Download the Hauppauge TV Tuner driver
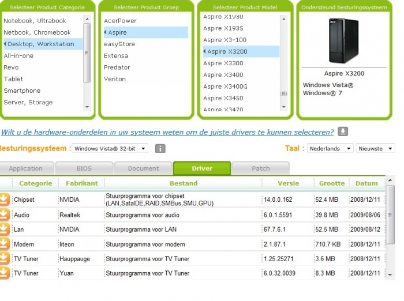 point(5,259)
